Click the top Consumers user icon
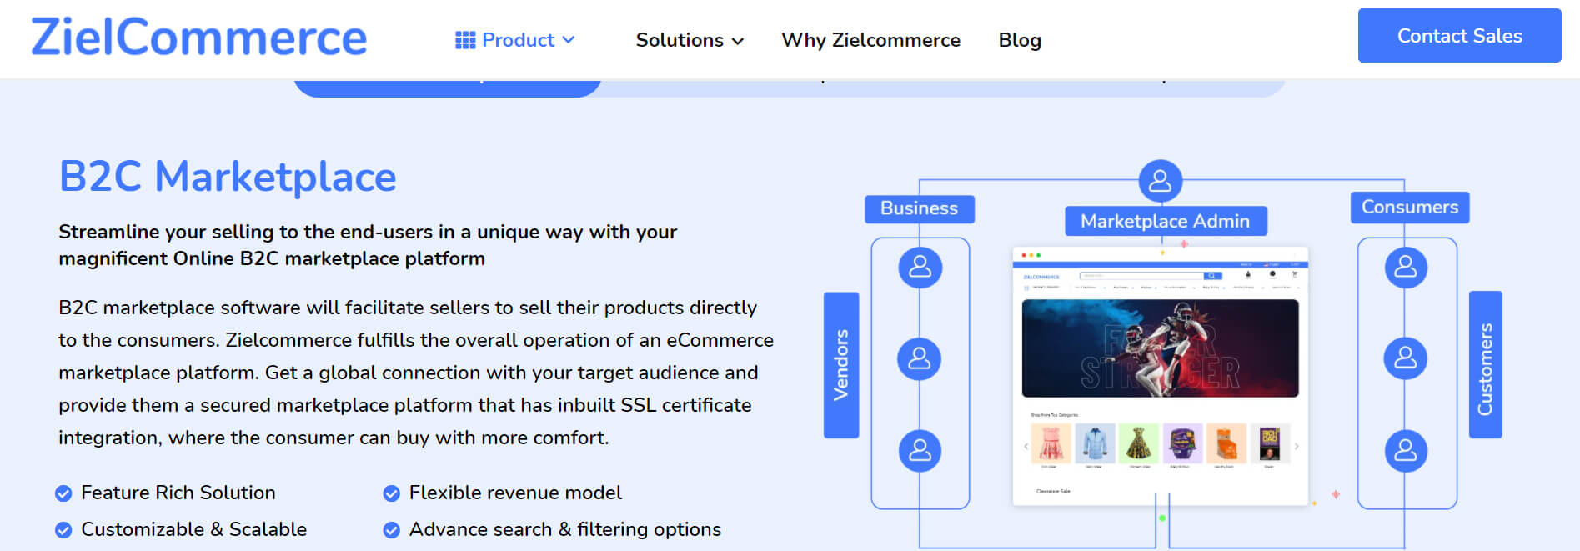 click(x=1406, y=268)
